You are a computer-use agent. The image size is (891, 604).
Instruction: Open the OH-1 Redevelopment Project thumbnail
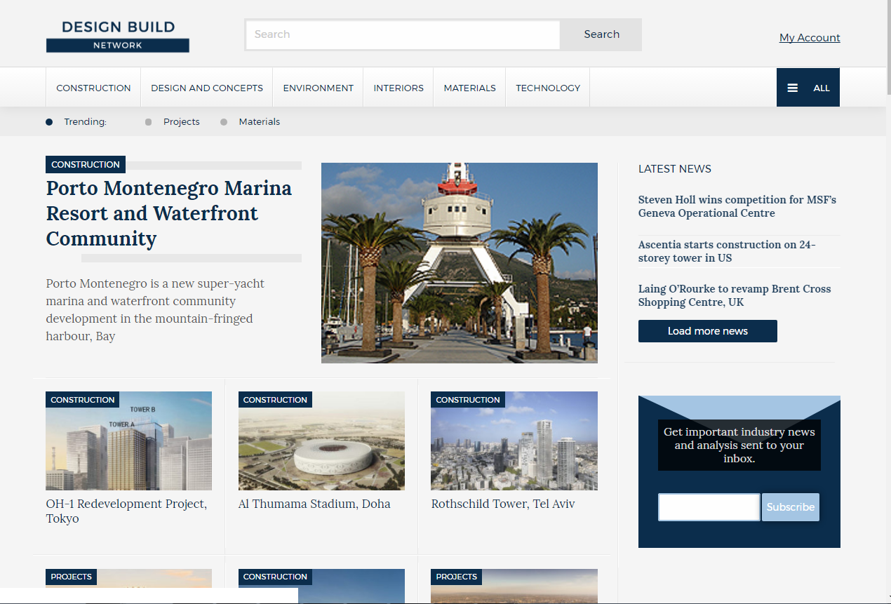coord(128,441)
